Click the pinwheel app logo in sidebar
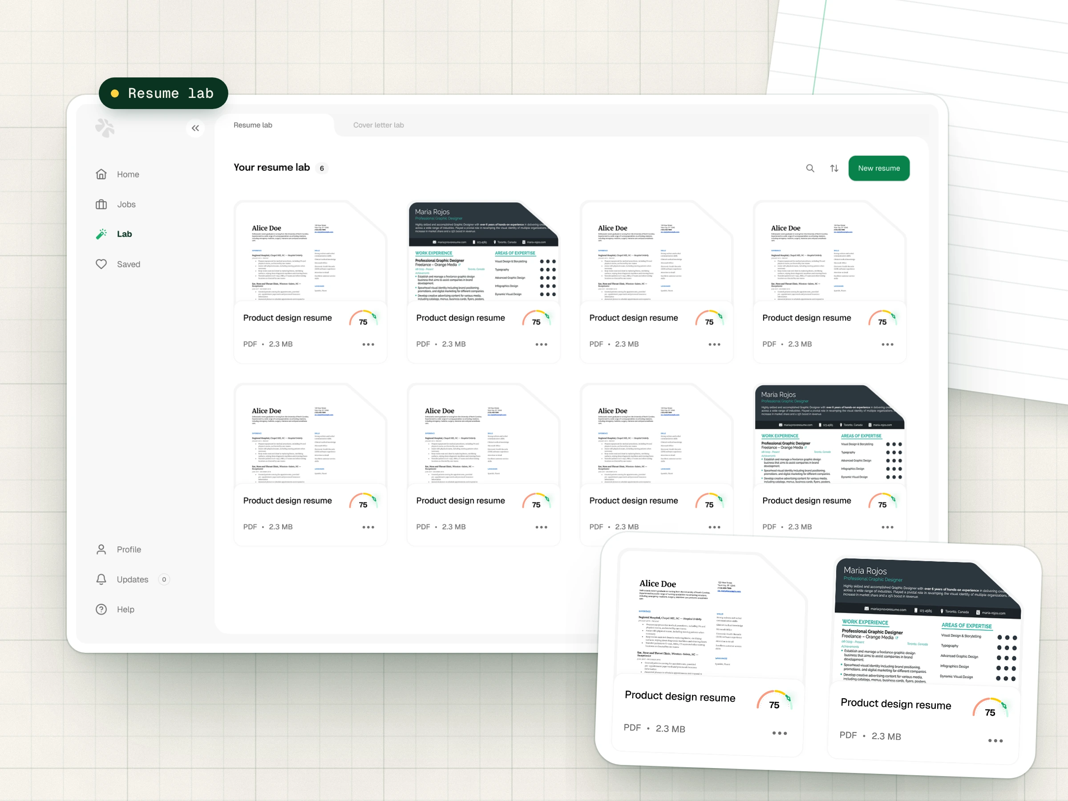 [x=105, y=128]
